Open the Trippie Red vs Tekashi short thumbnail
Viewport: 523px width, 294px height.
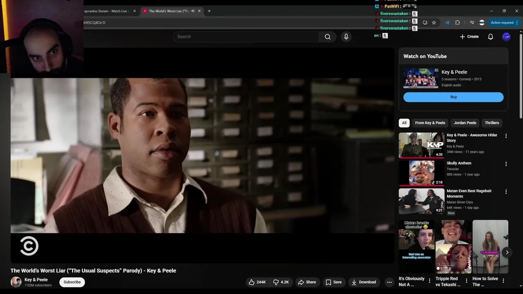click(454, 247)
